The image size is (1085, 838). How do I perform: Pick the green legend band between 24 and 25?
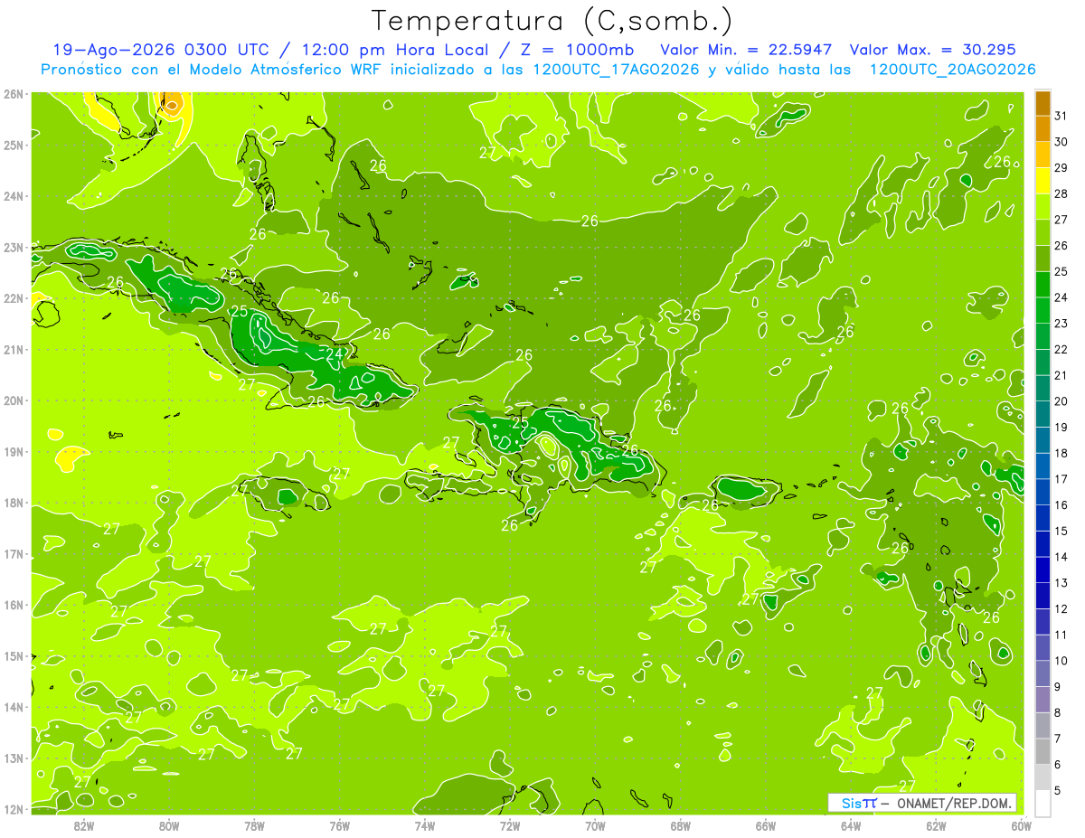(1043, 285)
